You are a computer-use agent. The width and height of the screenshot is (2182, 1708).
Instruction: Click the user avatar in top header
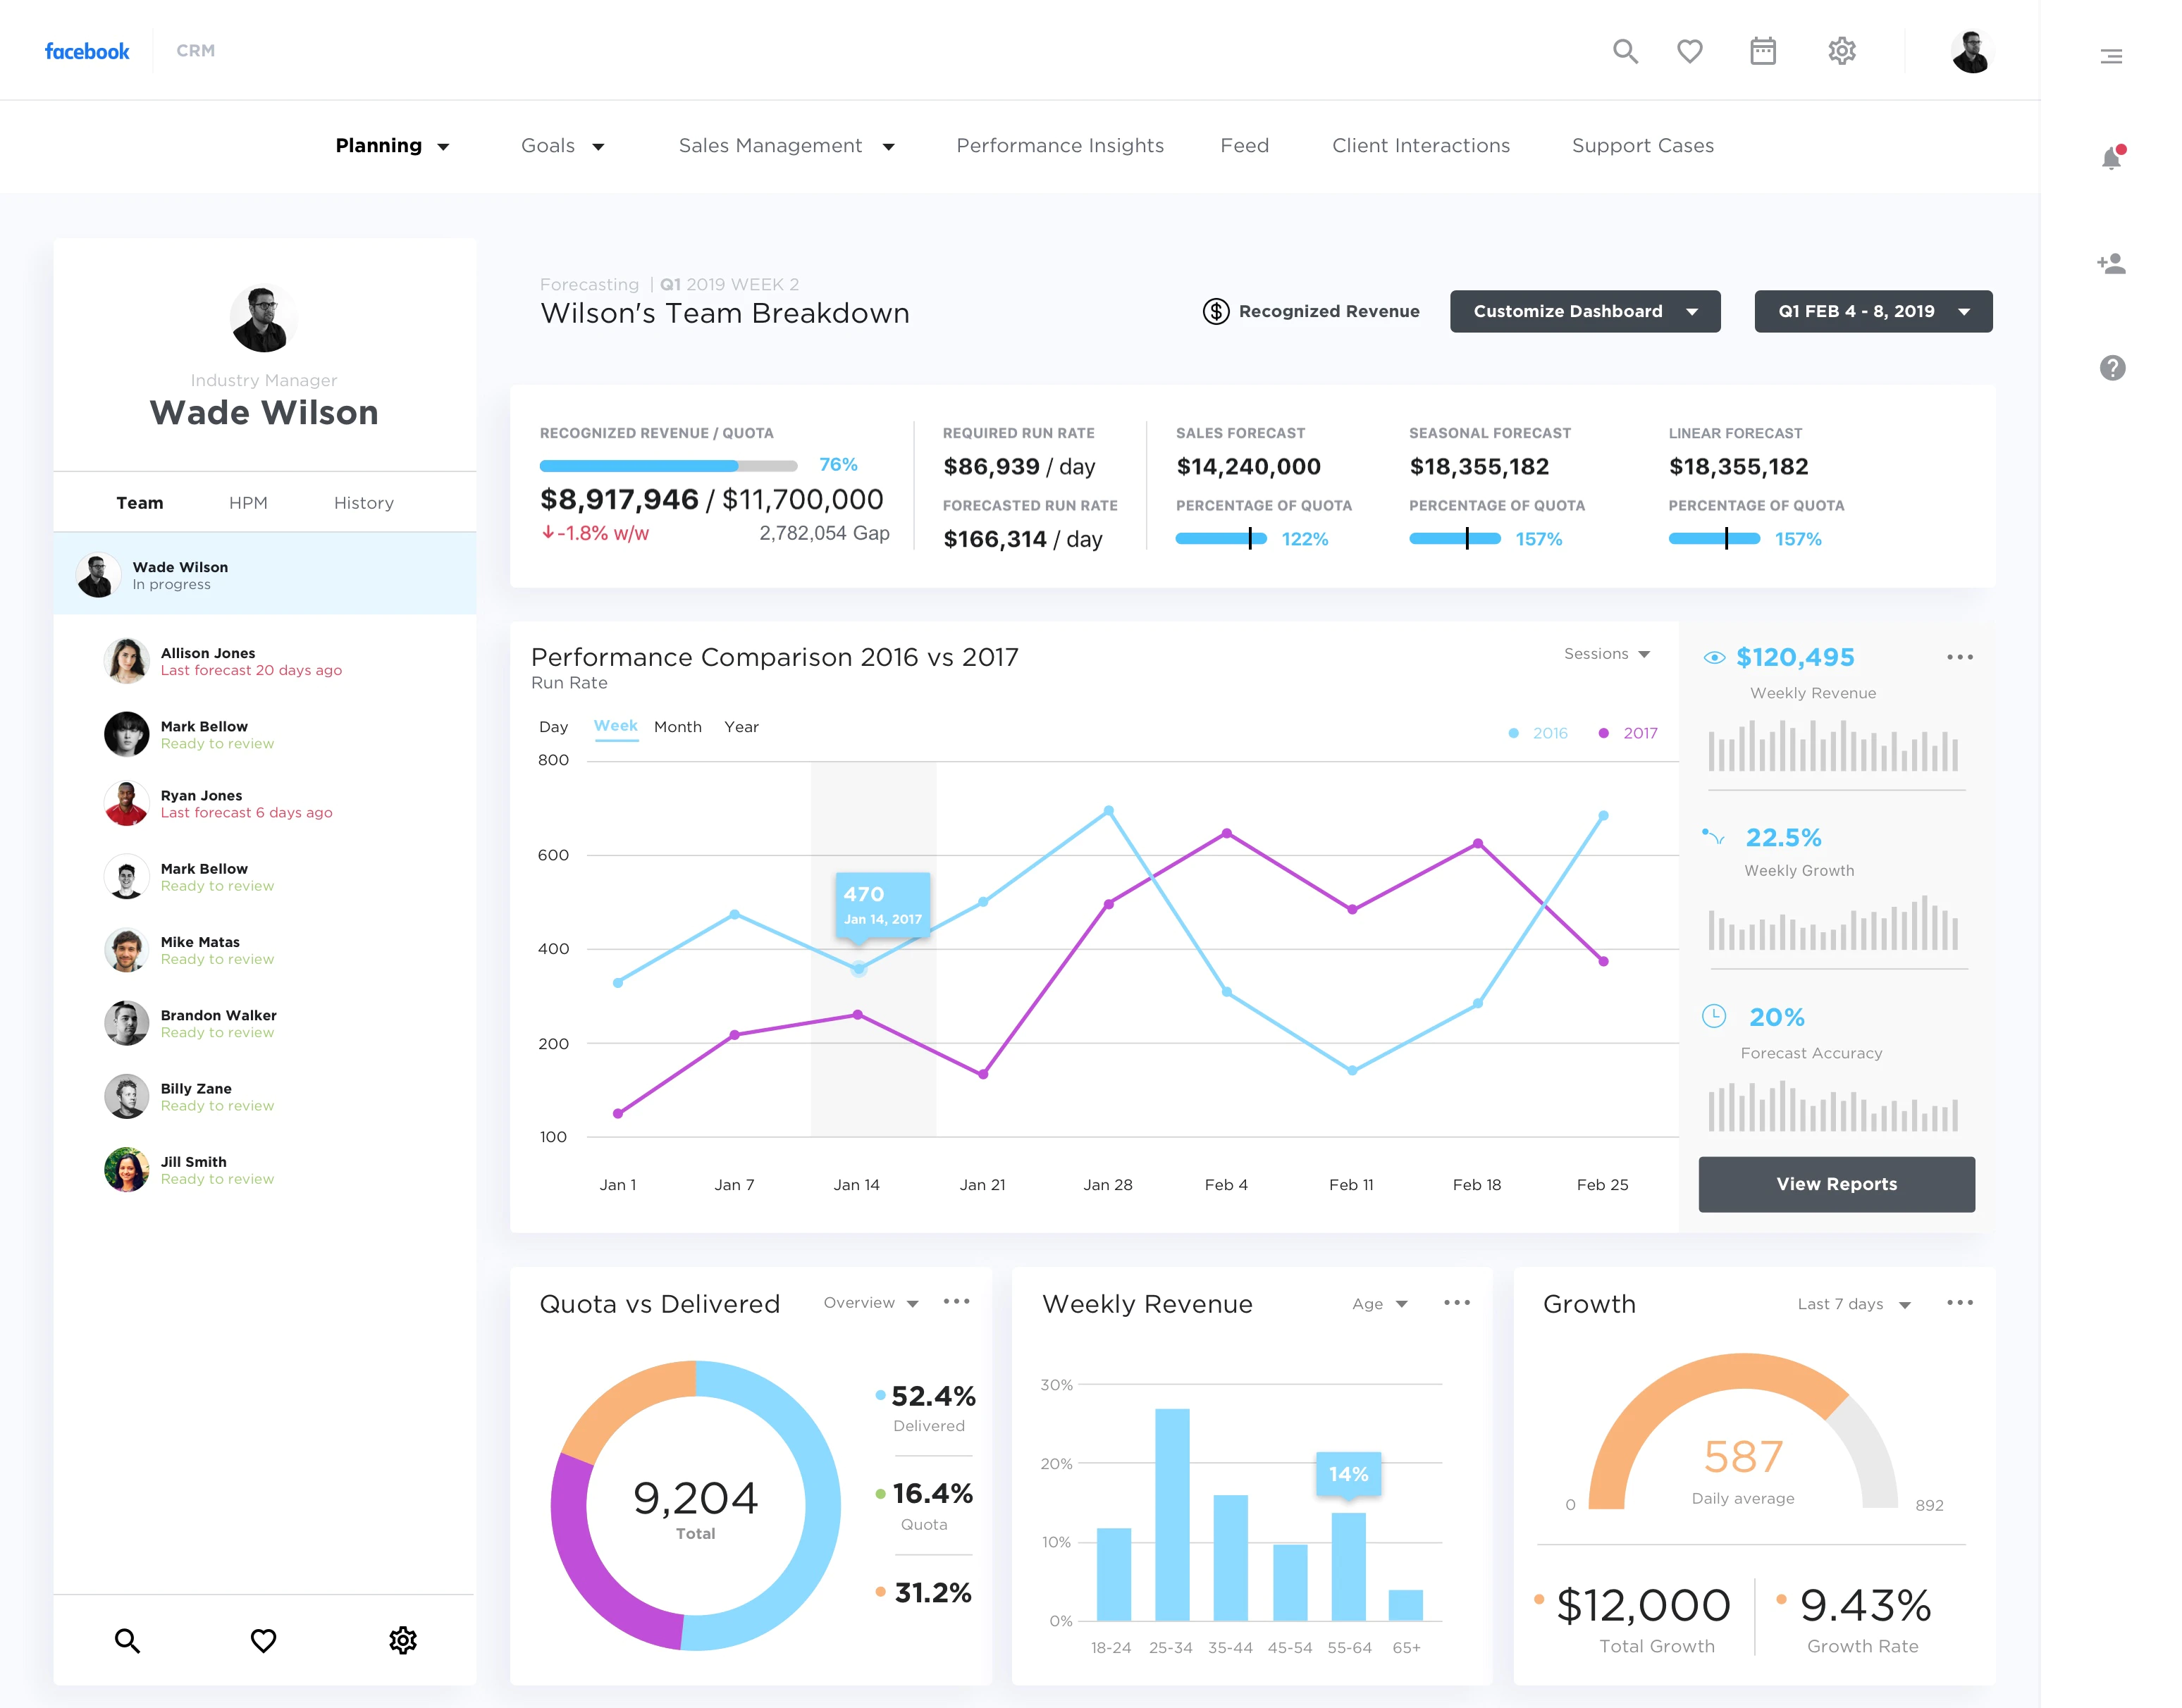(x=1971, y=52)
